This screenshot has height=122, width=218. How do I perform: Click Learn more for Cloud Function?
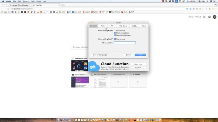pyautogui.click(x=138, y=64)
